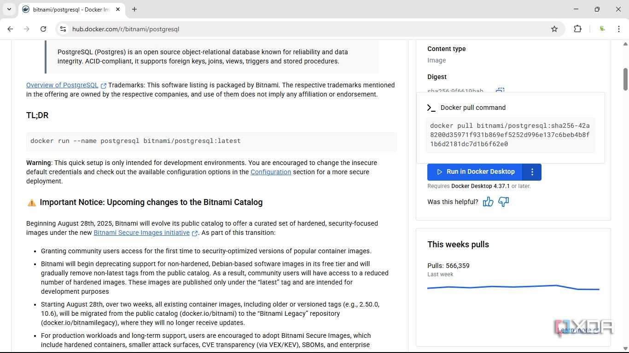Click the weekly pulls line chart
629x353 pixels.
[513, 288]
